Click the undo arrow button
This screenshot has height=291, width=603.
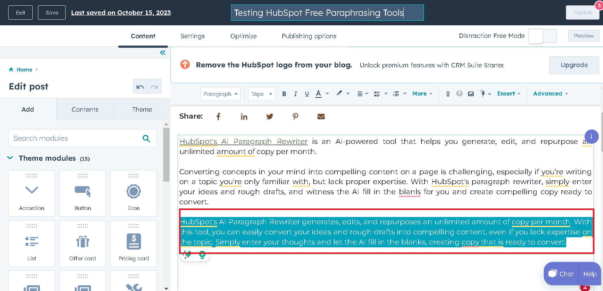[140, 86]
